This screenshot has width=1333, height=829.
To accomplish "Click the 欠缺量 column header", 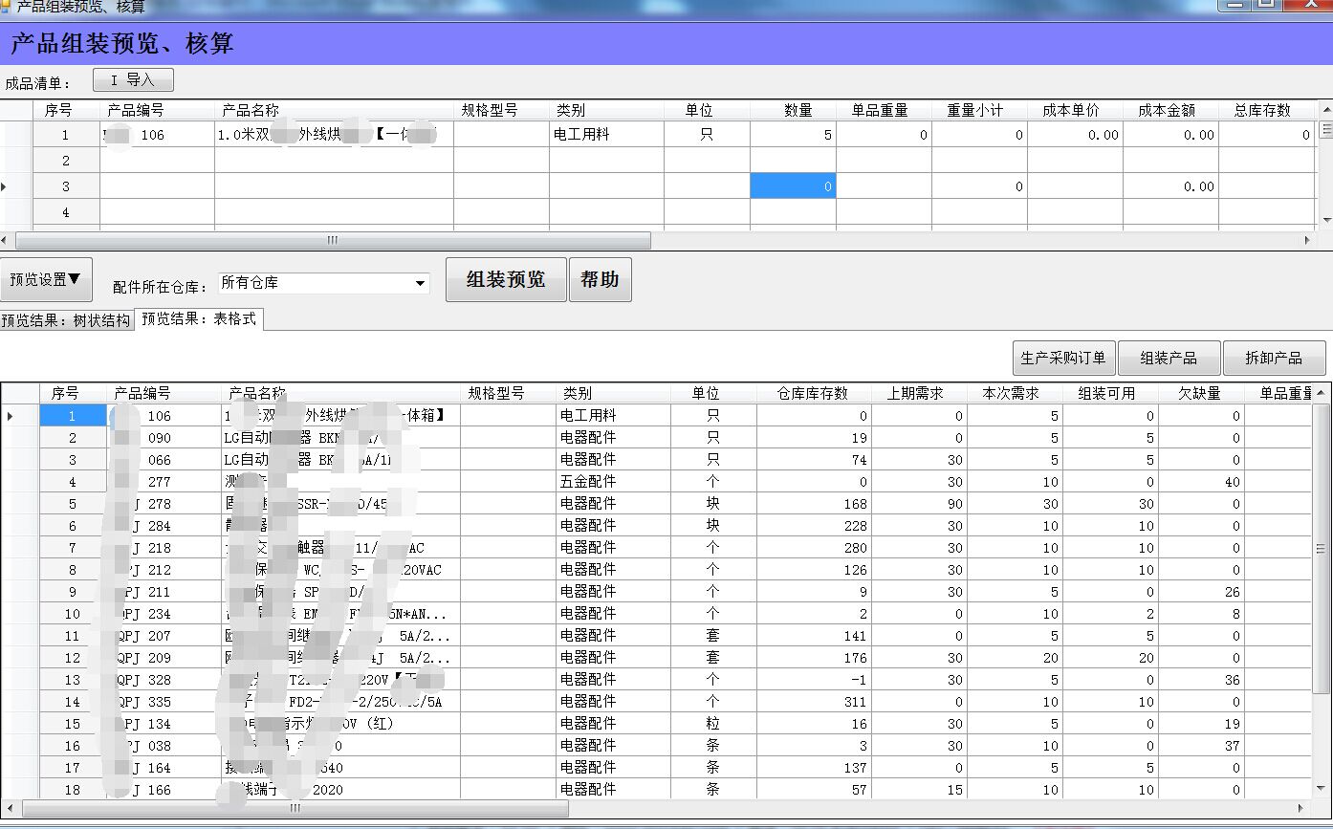I will (x=1201, y=394).
